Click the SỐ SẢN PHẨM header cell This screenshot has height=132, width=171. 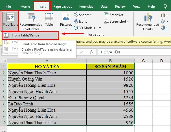pos(111,66)
